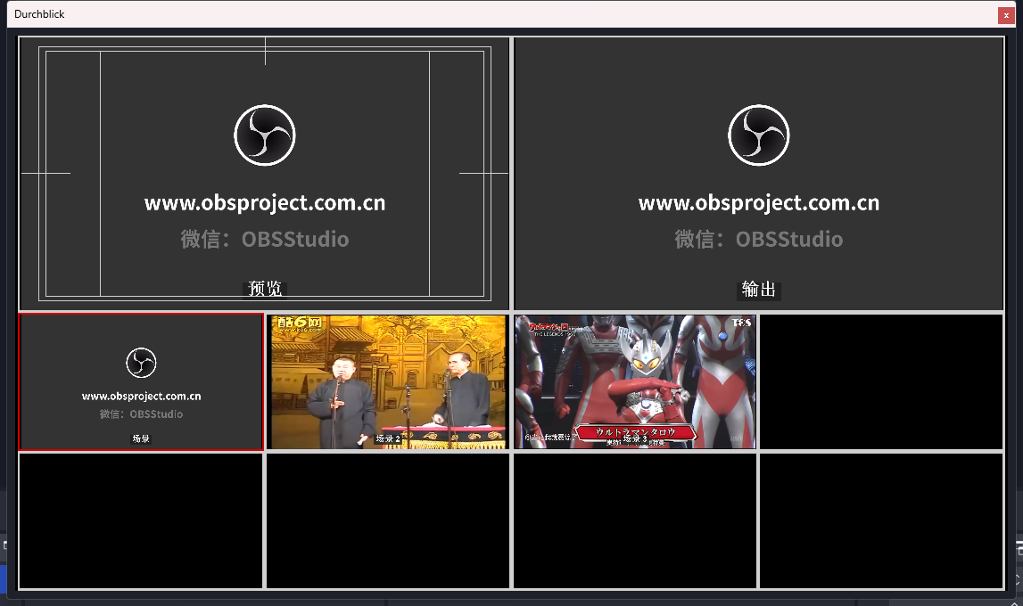Click the 输出 label text
The width and height of the screenshot is (1023, 606).
pos(759,290)
